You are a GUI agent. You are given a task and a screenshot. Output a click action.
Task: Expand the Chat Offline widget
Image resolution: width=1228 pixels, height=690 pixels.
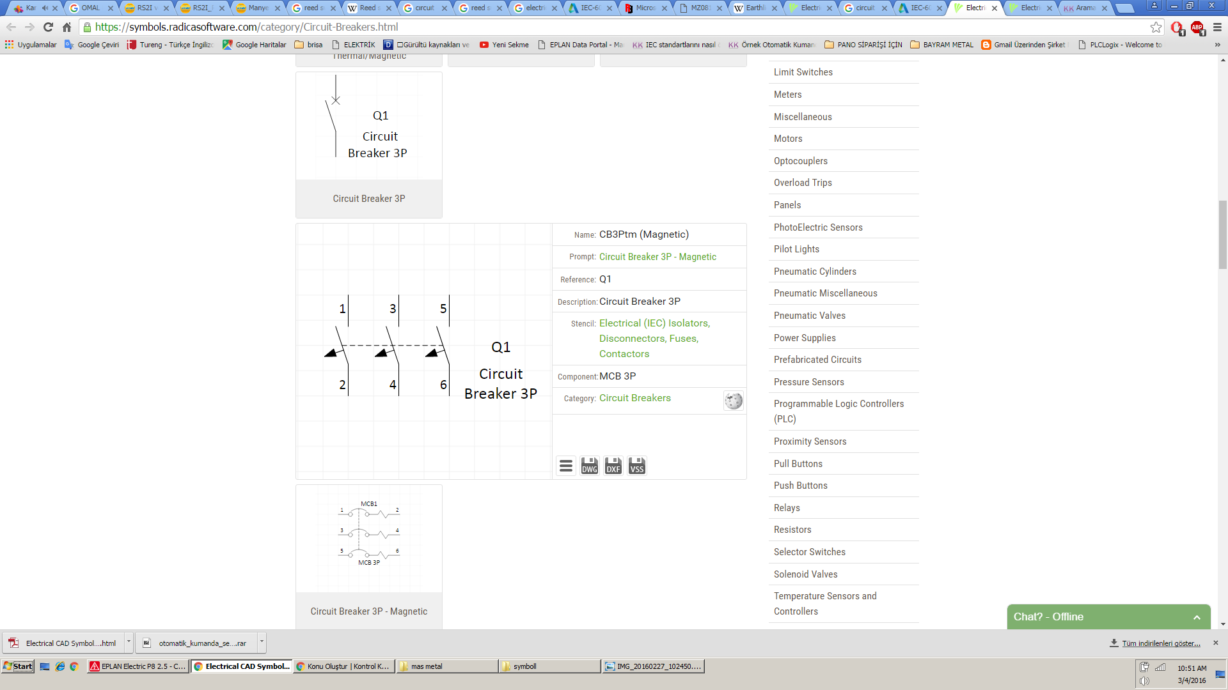pyautogui.click(x=1108, y=617)
